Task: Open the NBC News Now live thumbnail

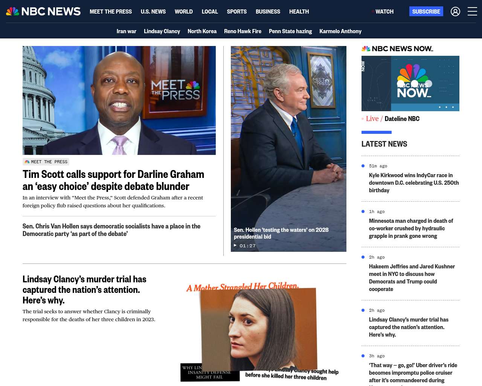Action: (x=410, y=83)
